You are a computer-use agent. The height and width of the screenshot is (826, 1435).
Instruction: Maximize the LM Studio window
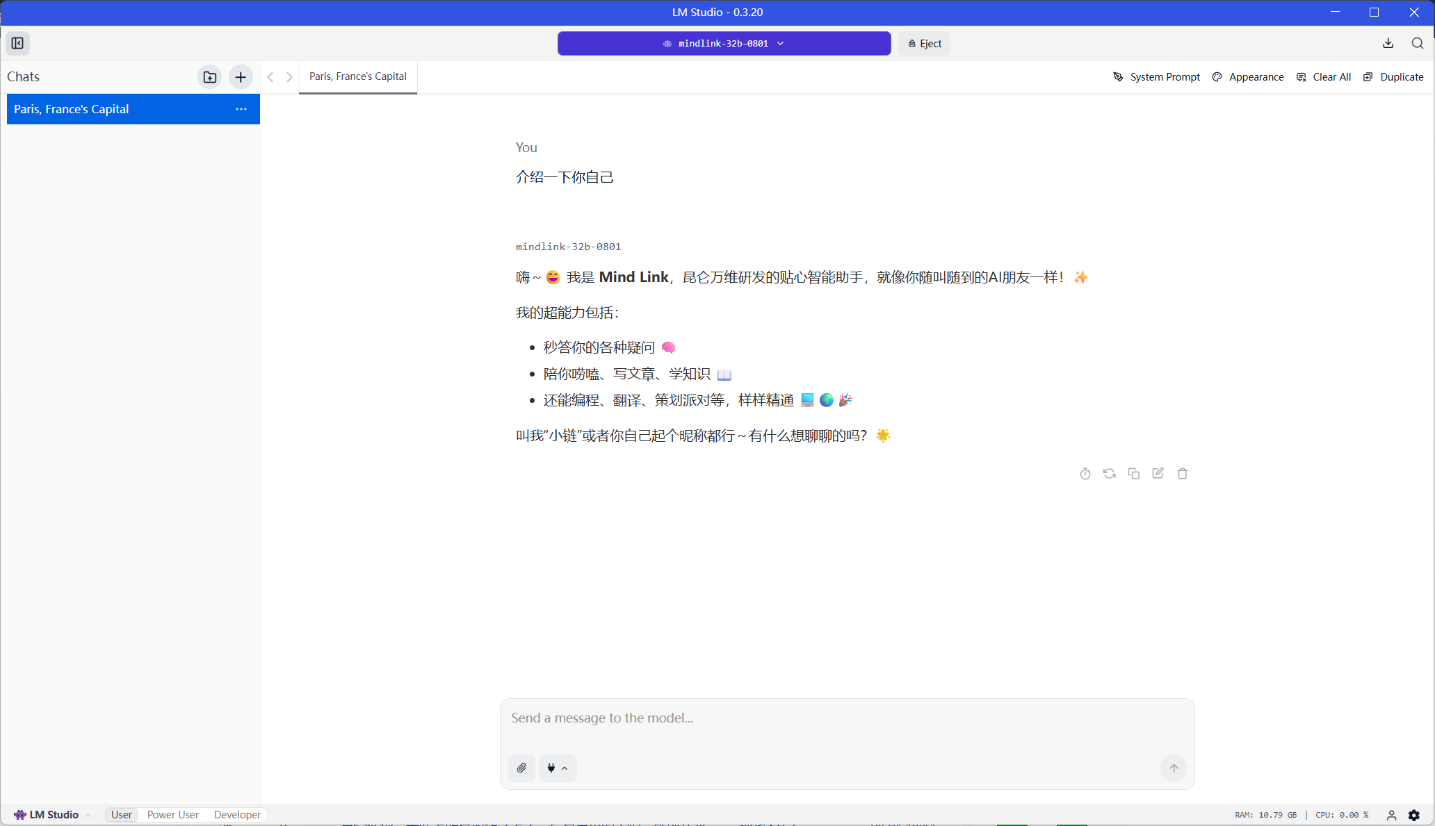pos(1374,13)
